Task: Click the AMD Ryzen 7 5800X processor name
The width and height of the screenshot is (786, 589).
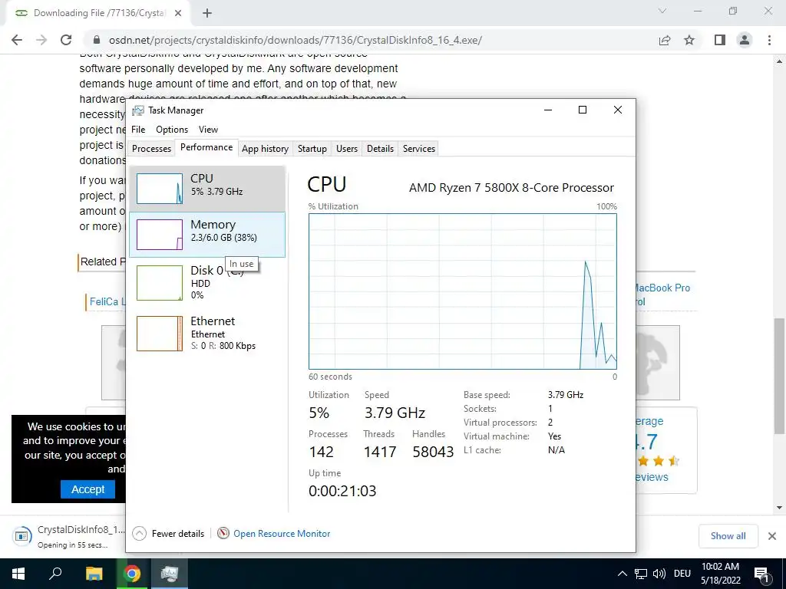Action: coord(511,188)
